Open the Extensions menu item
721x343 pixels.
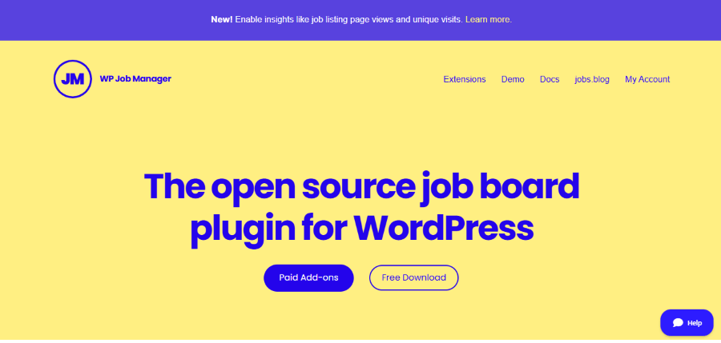(465, 79)
